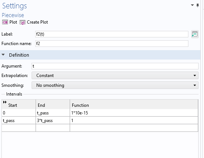Image resolution: width=204 pixels, height=158 pixels.
Task: Click the Plot icon
Action: point(5,22)
